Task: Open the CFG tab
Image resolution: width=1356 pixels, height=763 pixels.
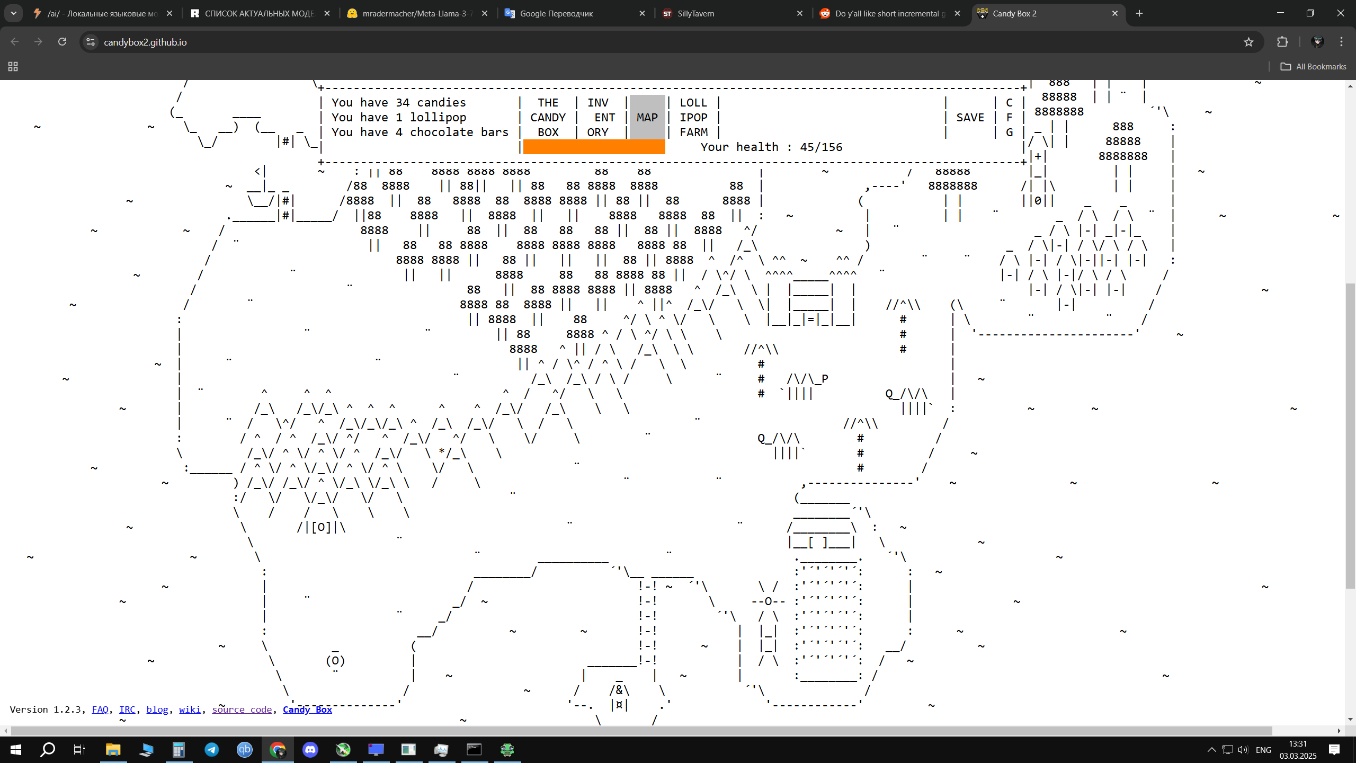Action: point(1010,118)
